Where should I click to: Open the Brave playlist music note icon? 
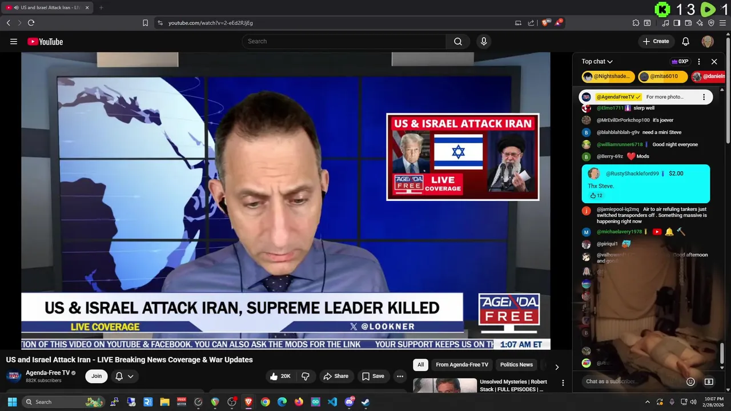(665, 23)
